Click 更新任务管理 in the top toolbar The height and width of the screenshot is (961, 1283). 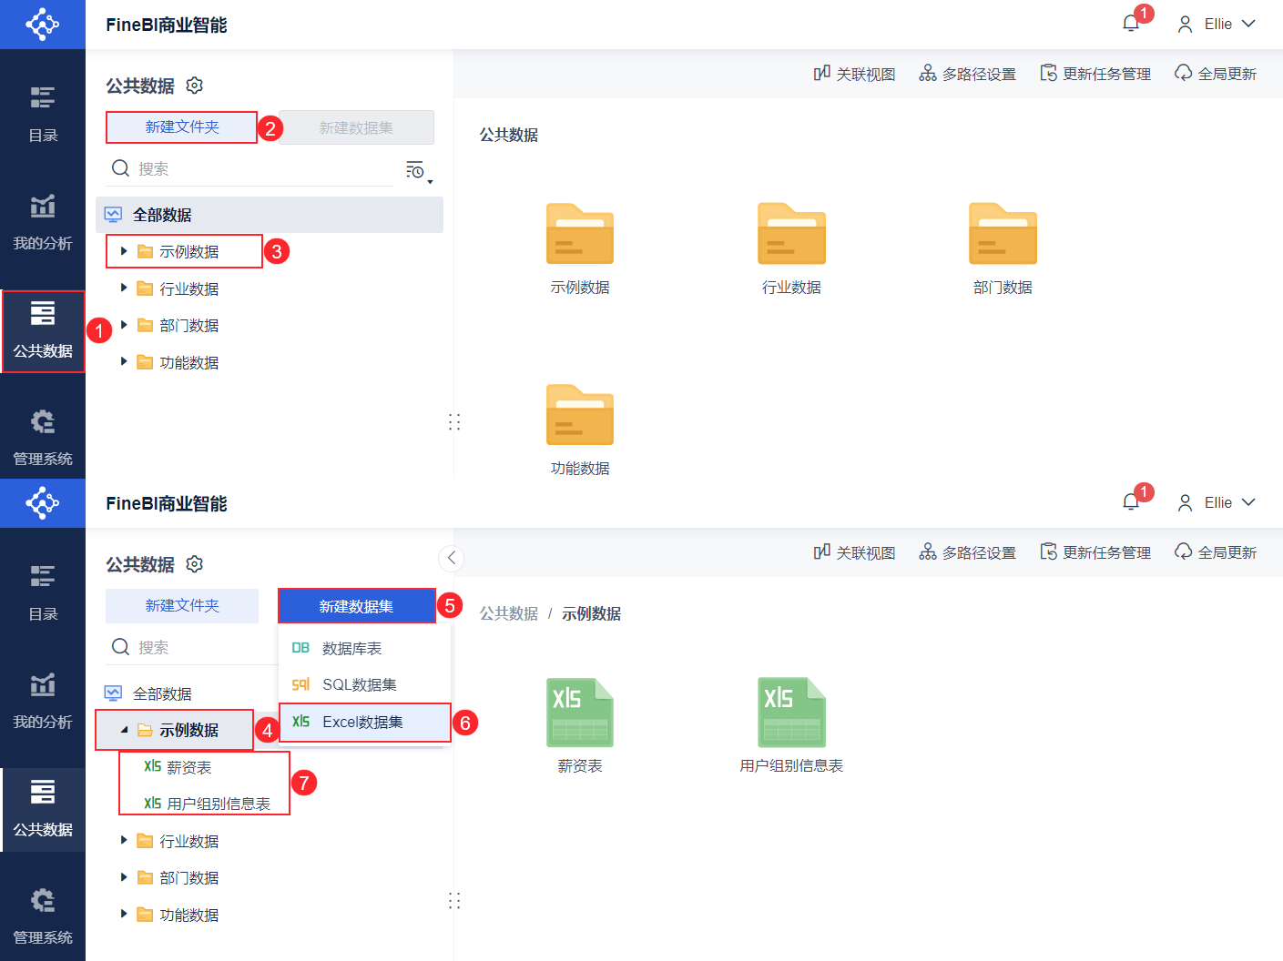click(x=1095, y=74)
